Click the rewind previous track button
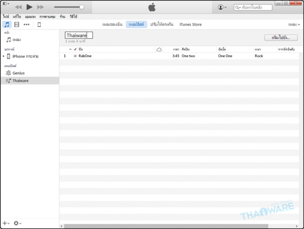 [18, 7]
